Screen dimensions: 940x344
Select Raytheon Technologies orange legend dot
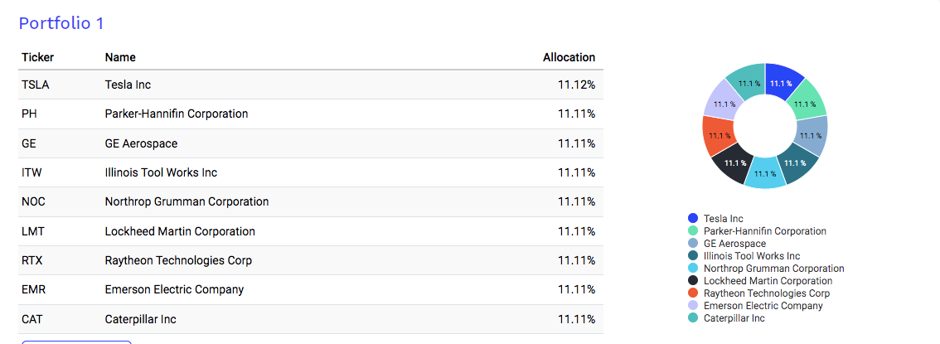pyautogui.click(x=693, y=293)
